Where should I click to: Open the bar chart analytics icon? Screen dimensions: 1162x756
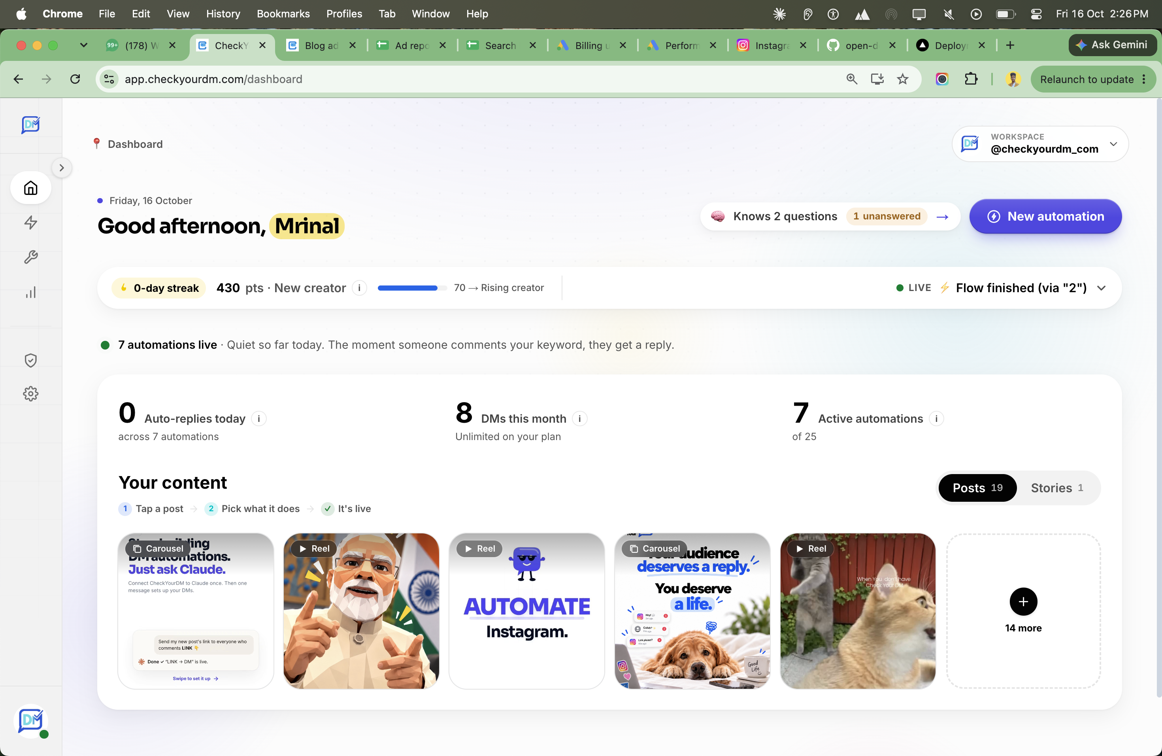31,293
